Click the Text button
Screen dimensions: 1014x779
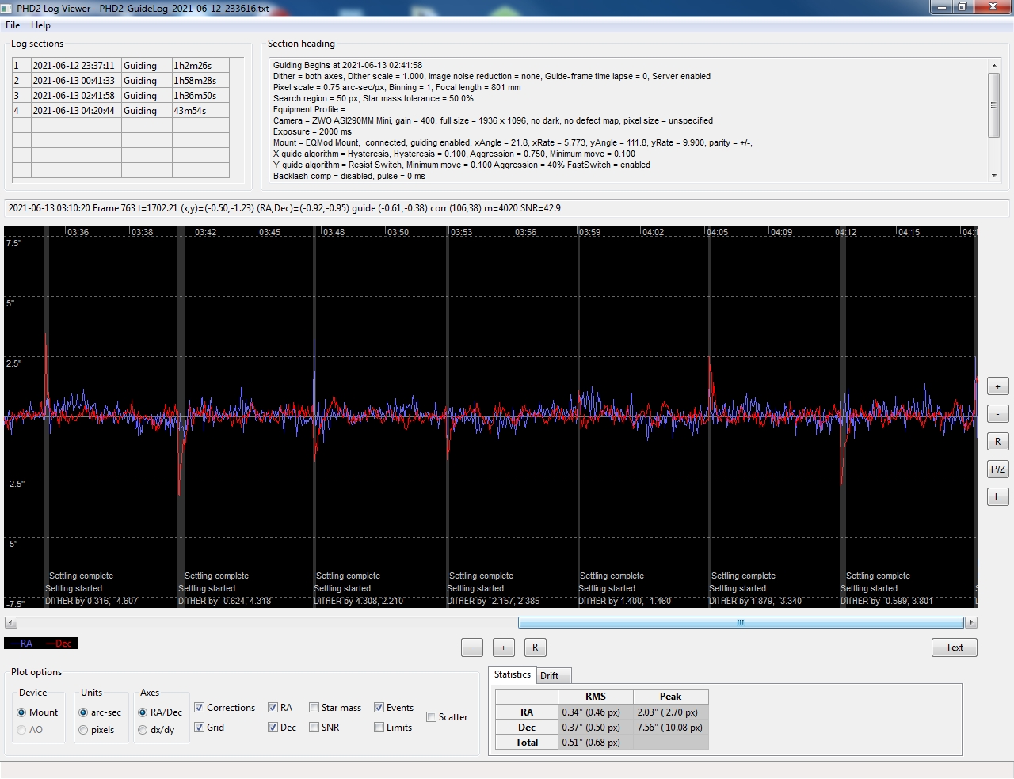[955, 648]
